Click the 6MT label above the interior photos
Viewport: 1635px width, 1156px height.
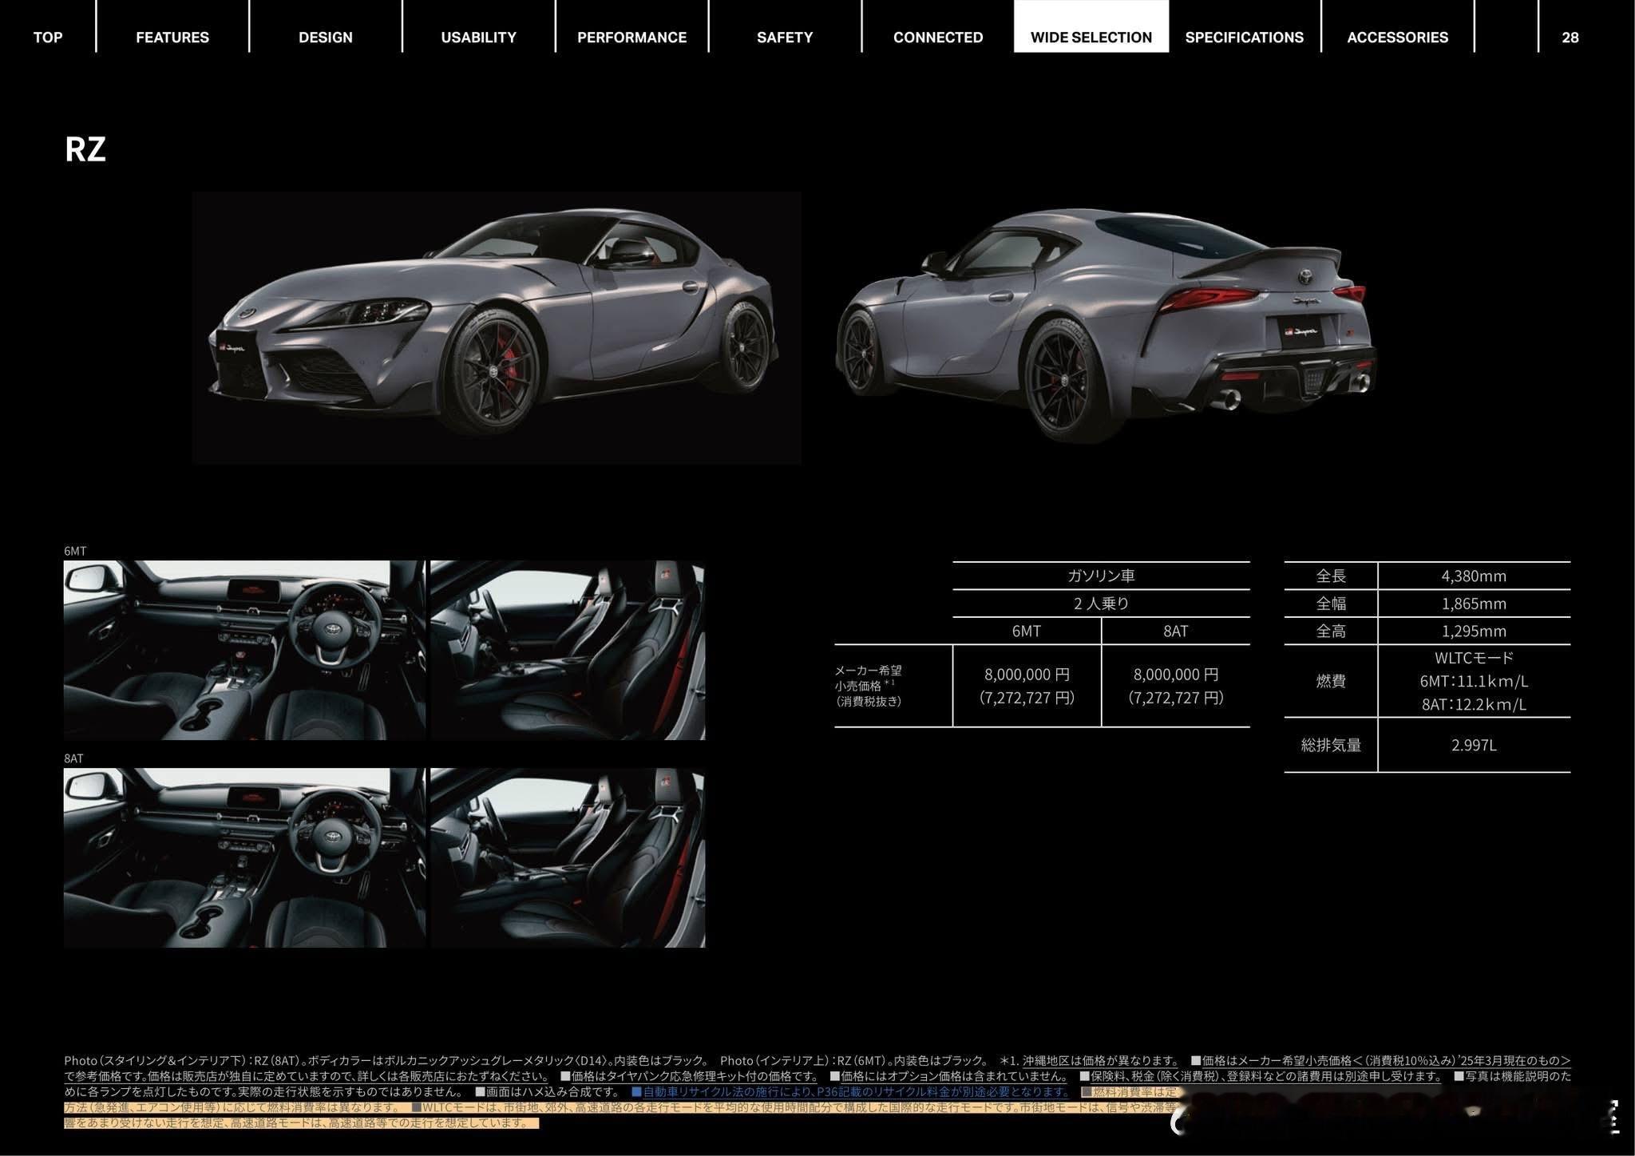tap(75, 551)
